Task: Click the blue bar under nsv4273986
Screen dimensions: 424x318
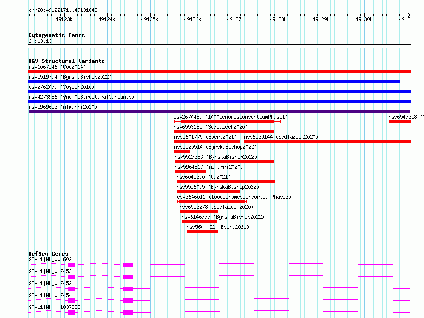Action: (x=219, y=102)
